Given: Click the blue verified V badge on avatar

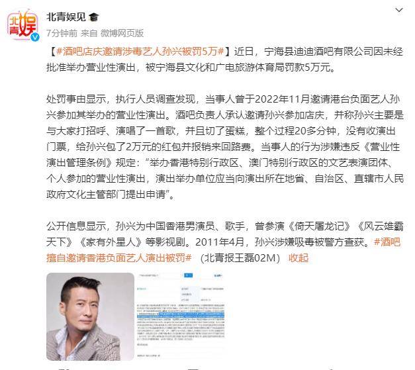Looking at the screenshot, I should point(34,37).
